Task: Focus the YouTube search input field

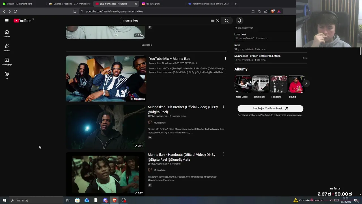Action: tap(165, 20)
